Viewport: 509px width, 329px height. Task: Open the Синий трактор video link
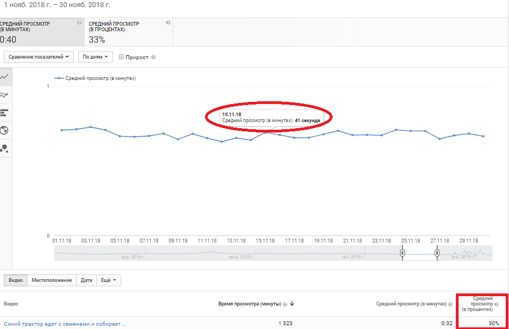tap(65, 324)
